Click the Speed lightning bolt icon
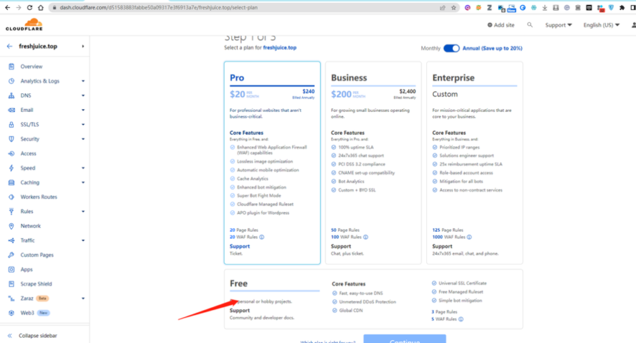This screenshot has width=636, height=343. tap(11, 168)
